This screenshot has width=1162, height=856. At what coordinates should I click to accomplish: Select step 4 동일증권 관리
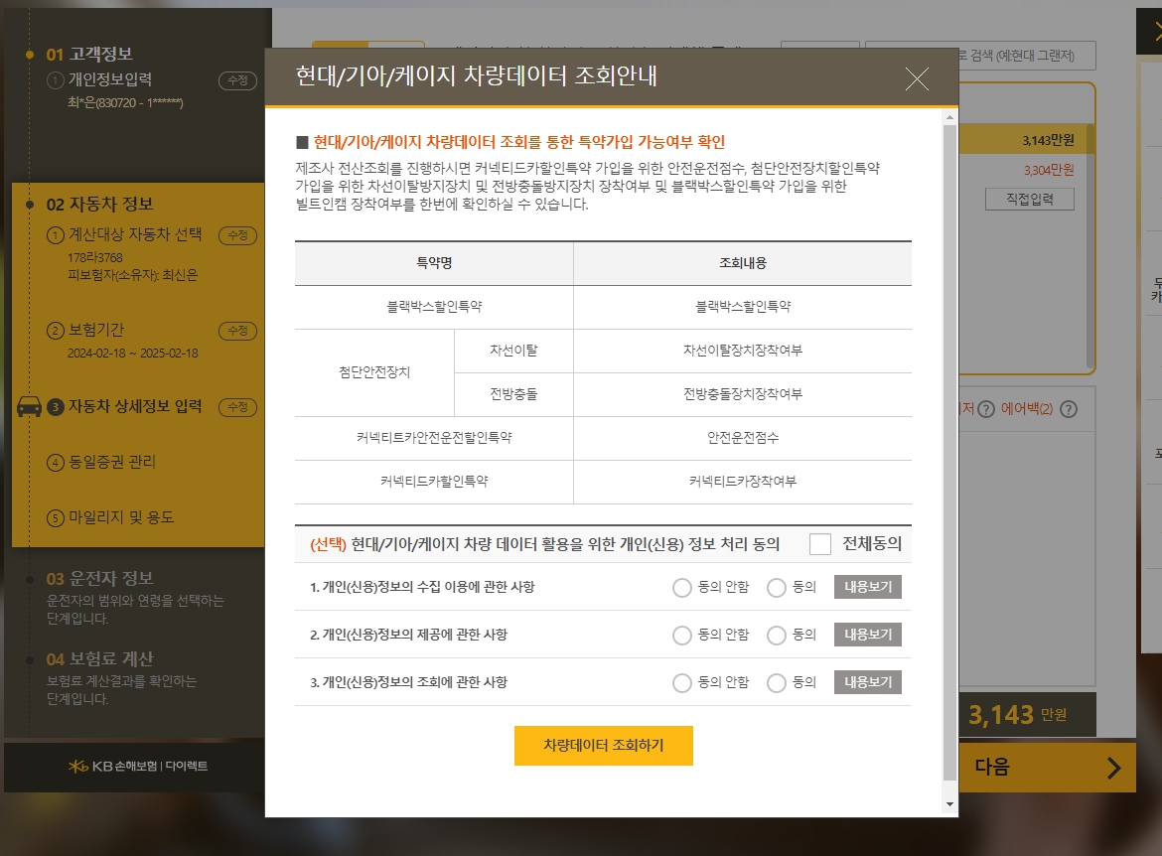point(101,462)
